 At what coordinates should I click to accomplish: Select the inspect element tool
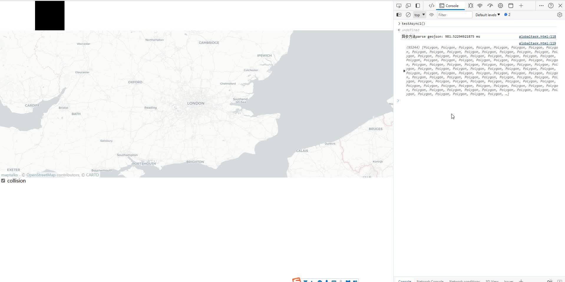coord(399,6)
